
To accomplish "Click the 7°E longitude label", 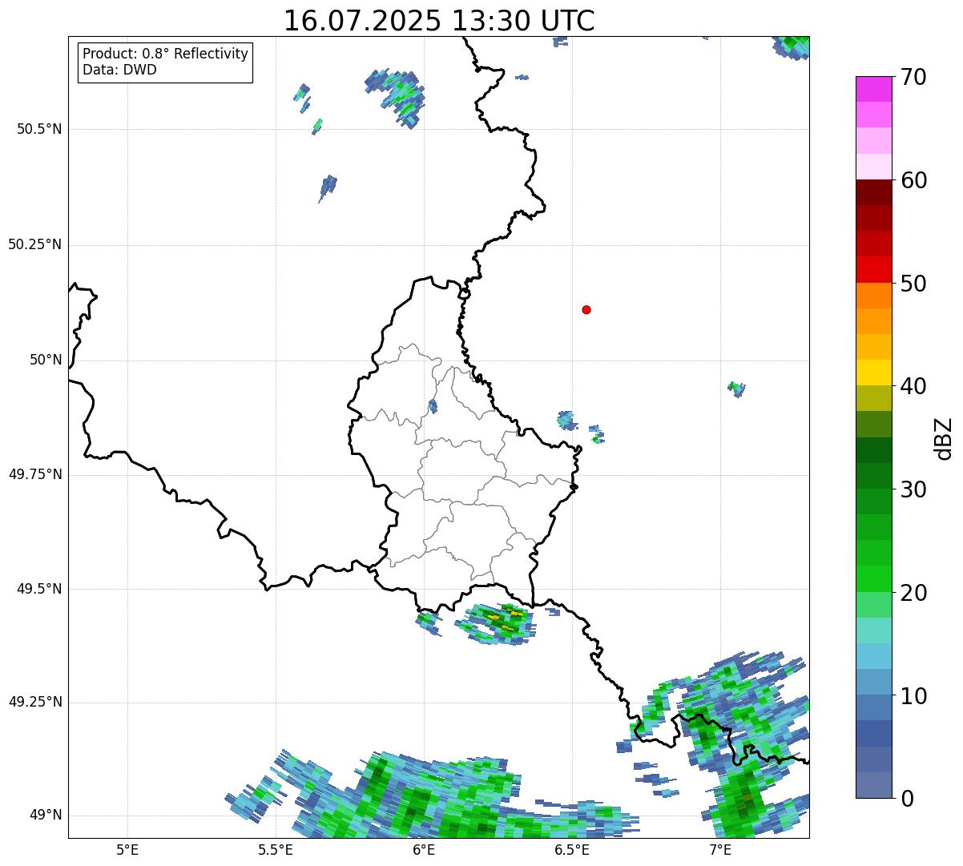I will point(720,849).
